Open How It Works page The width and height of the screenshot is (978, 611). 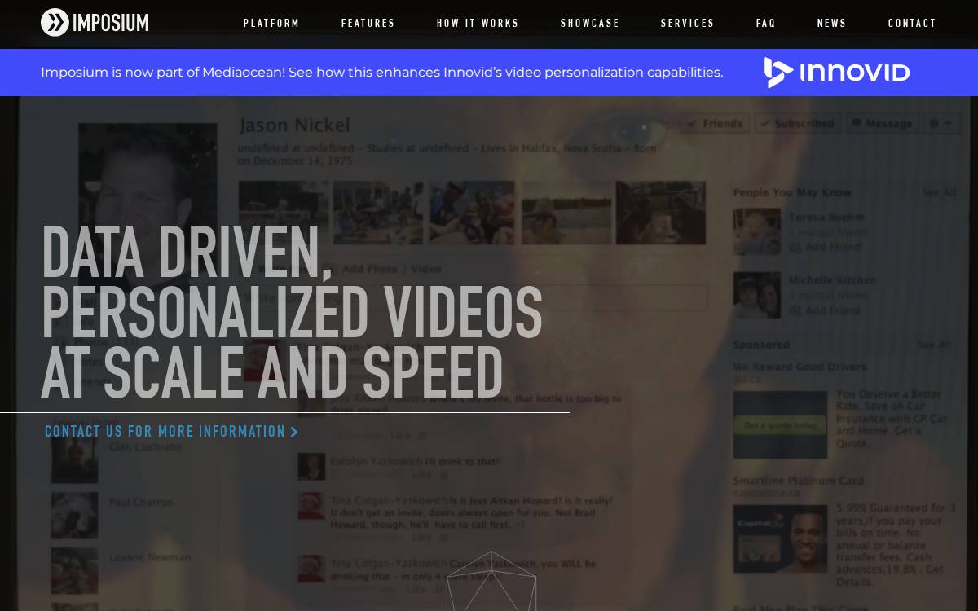click(478, 23)
